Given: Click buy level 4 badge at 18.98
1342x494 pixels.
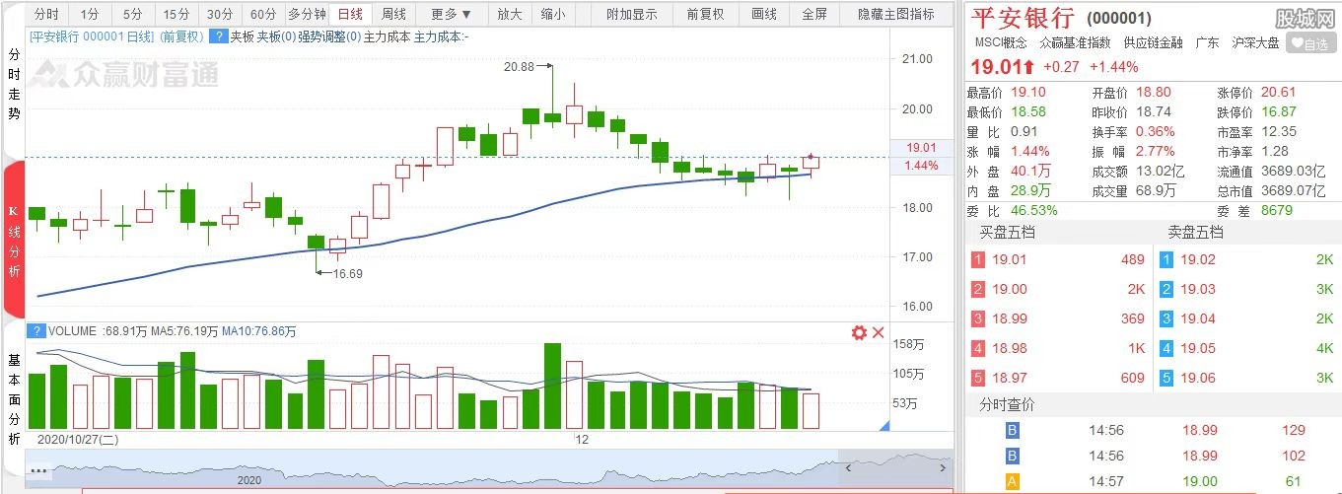Looking at the screenshot, I should pos(978,349).
